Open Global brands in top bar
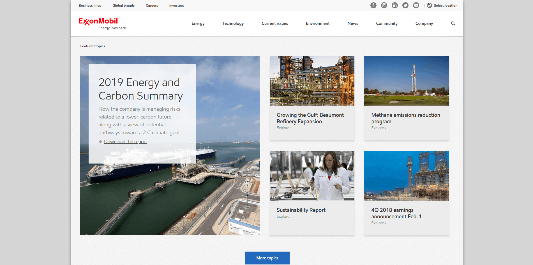The height and width of the screenshot is (265, 533). point(123,6)
